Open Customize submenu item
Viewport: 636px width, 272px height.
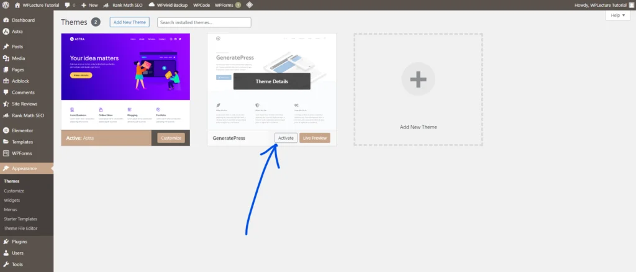(14, 191)
